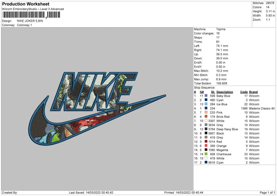The width and height of the screenshot is (277, 196).
Task: Click the Max Stitch value '10.2 mm'
Action: click(x=222, y=71)
